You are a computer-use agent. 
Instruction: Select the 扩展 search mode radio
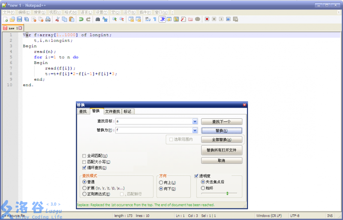(x=84, y=188)
